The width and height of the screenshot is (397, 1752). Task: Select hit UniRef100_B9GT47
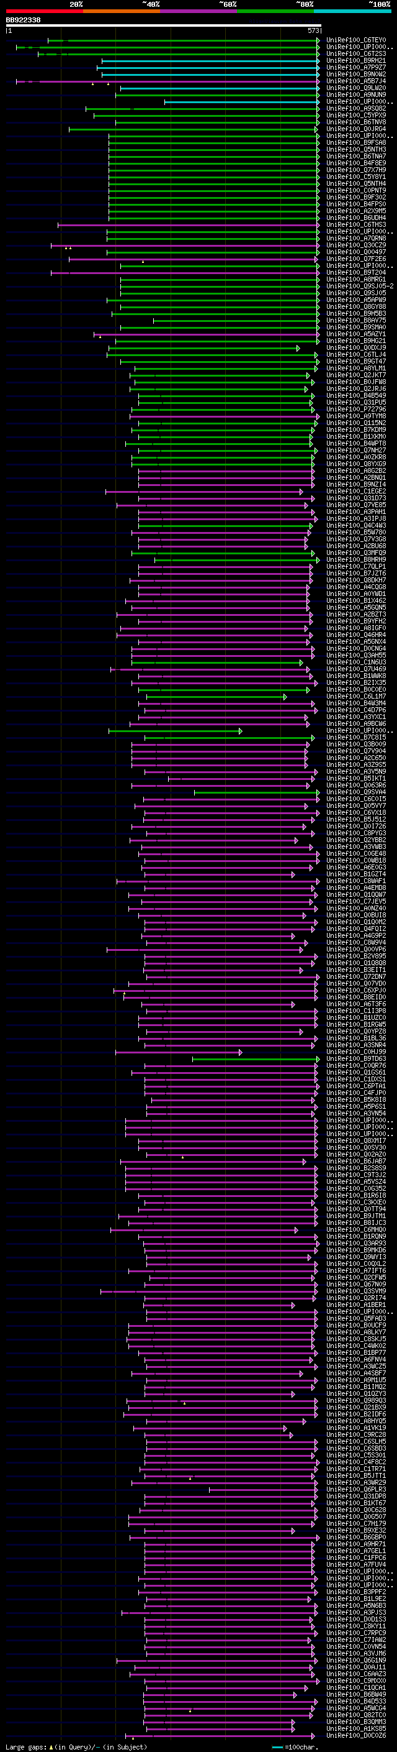pos(356,362)
